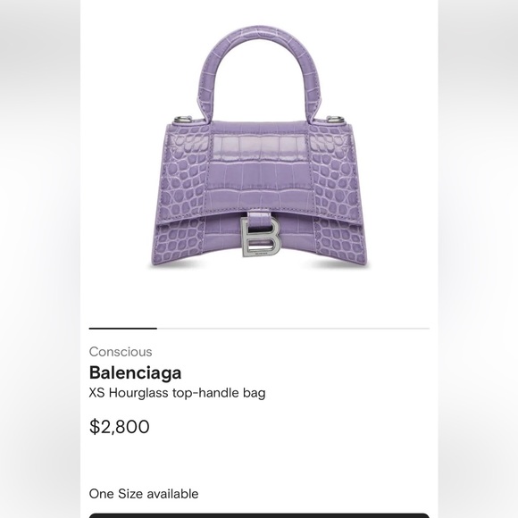Jump to a later photo via grey progress track
Image resolution: width=518 pixels, height=518 pixels.
tap(293, 329)
